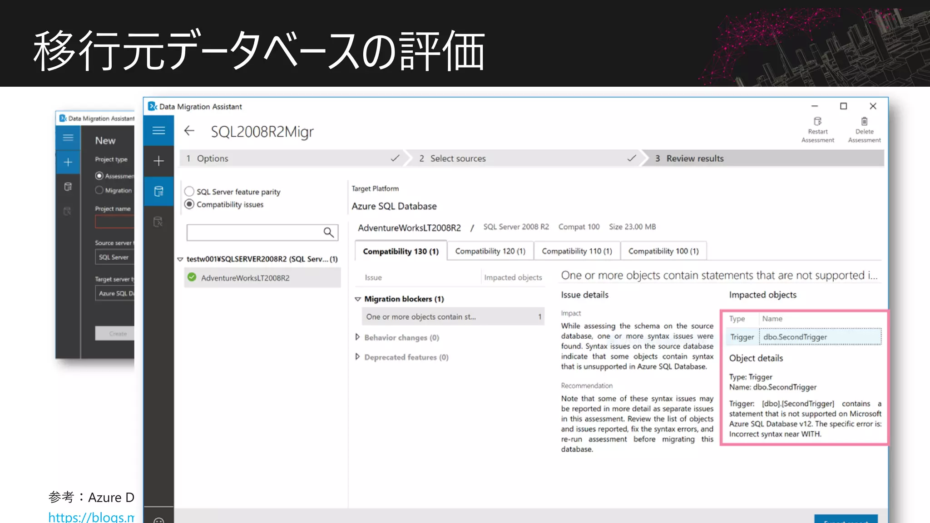Screen dimensions: 930x523
Task: Click the Size 23.00 MB label
Action: (x=633, y=227)
